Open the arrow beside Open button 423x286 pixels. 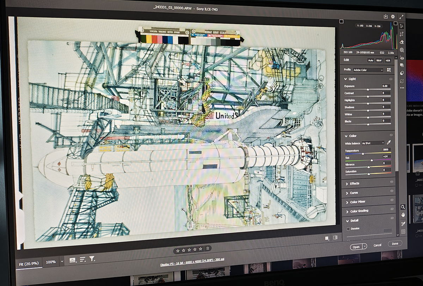point(365,246)
